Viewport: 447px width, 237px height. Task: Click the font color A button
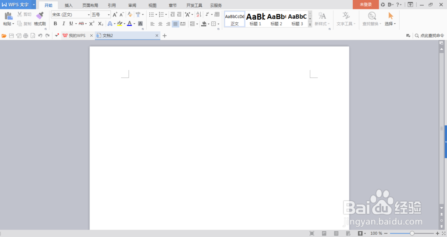[x=130, y=24]
